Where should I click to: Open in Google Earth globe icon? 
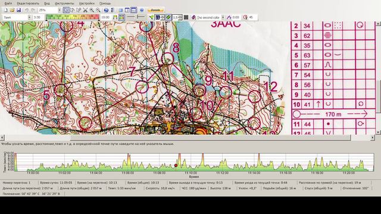[x=106, y=10]
